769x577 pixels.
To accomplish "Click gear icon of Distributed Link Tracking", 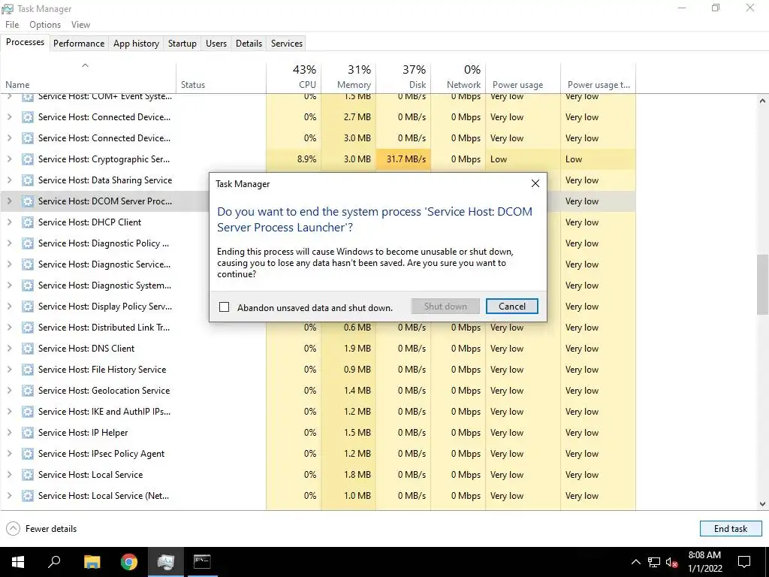I will (x=28, y=328).
